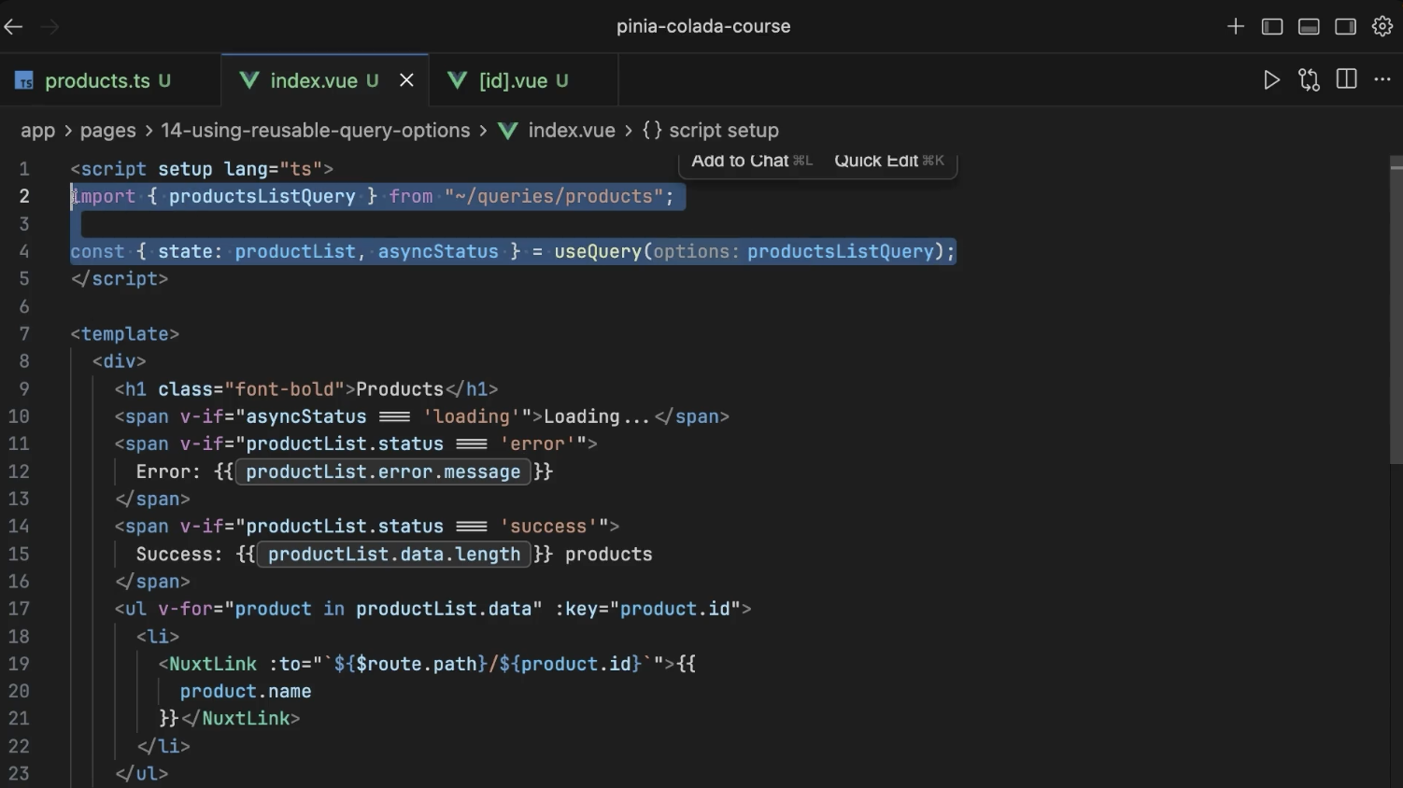Open a new tab with the plus icon
Viewport: 1403px width, 788px height.
(x=1236, y=27)
